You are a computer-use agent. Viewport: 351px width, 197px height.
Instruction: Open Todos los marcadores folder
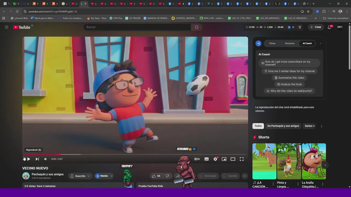click(x=336, y=18)
